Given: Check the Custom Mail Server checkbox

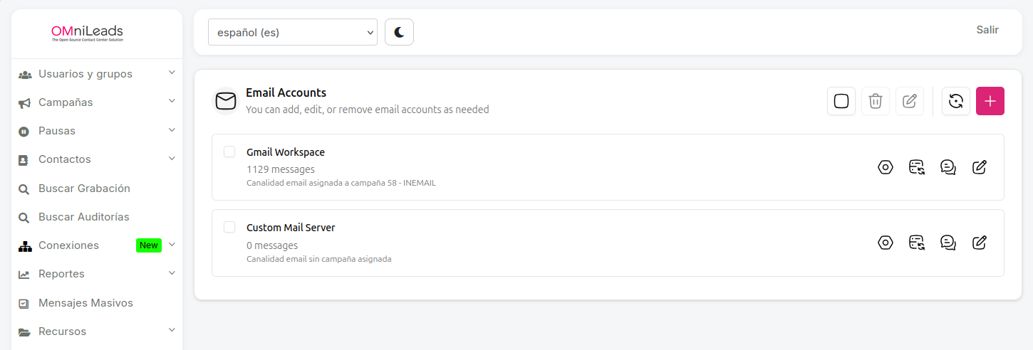Looking at the screenshot, I should [229, 227].
